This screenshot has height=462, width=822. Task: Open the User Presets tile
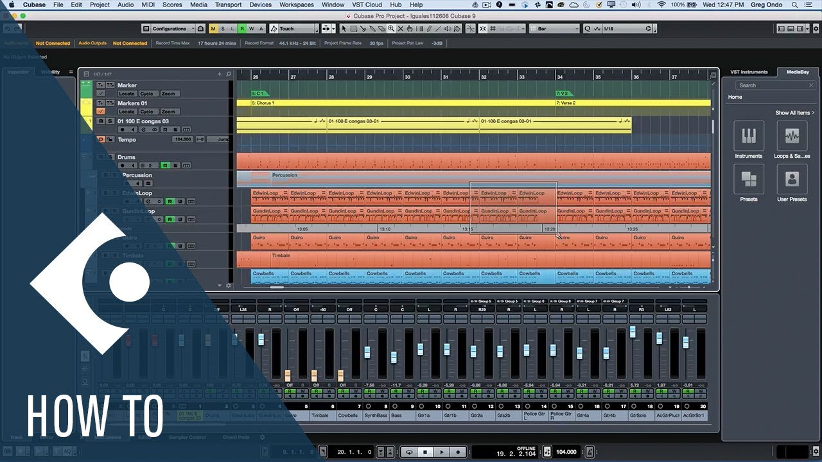click(x=792, y=179)
